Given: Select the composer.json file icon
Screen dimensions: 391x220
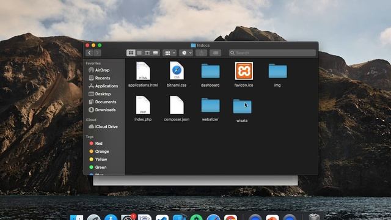Looking at the screenshot, I should (x=177, y=105).
